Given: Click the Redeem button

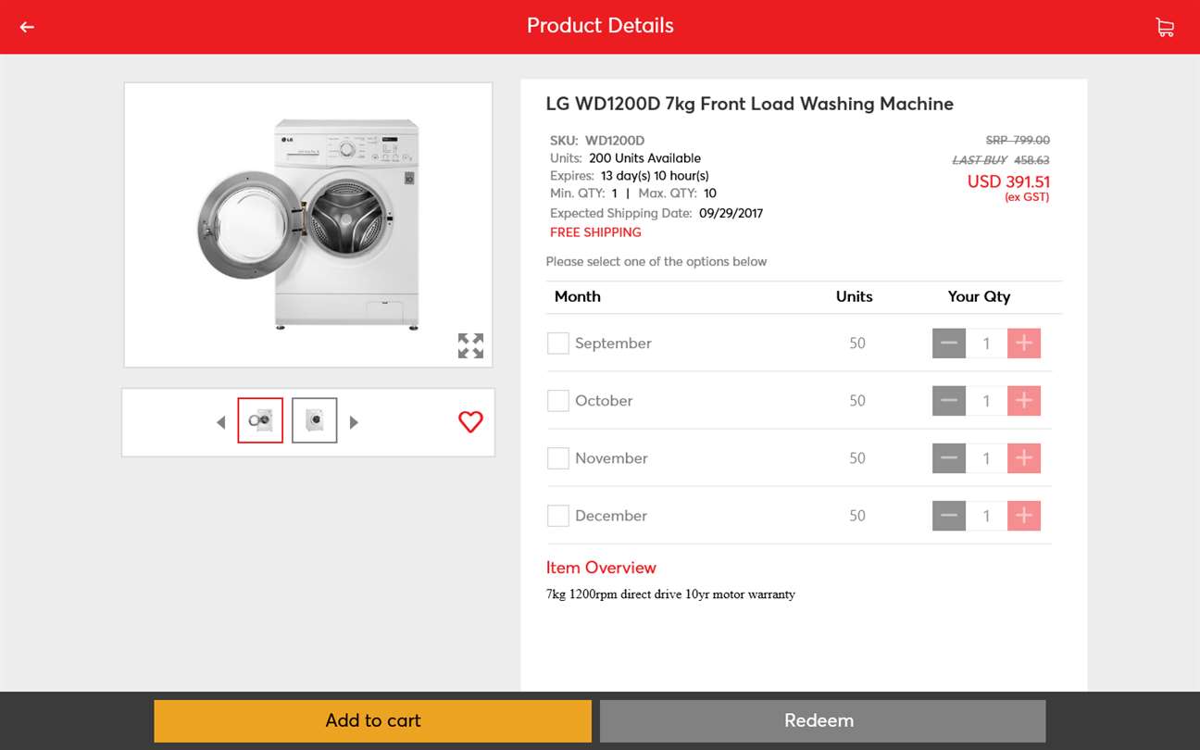Looking at the screenshot, I should coord(822,720).
